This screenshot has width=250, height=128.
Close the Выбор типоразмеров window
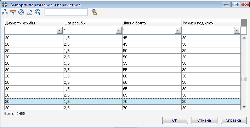pos(245,5)
